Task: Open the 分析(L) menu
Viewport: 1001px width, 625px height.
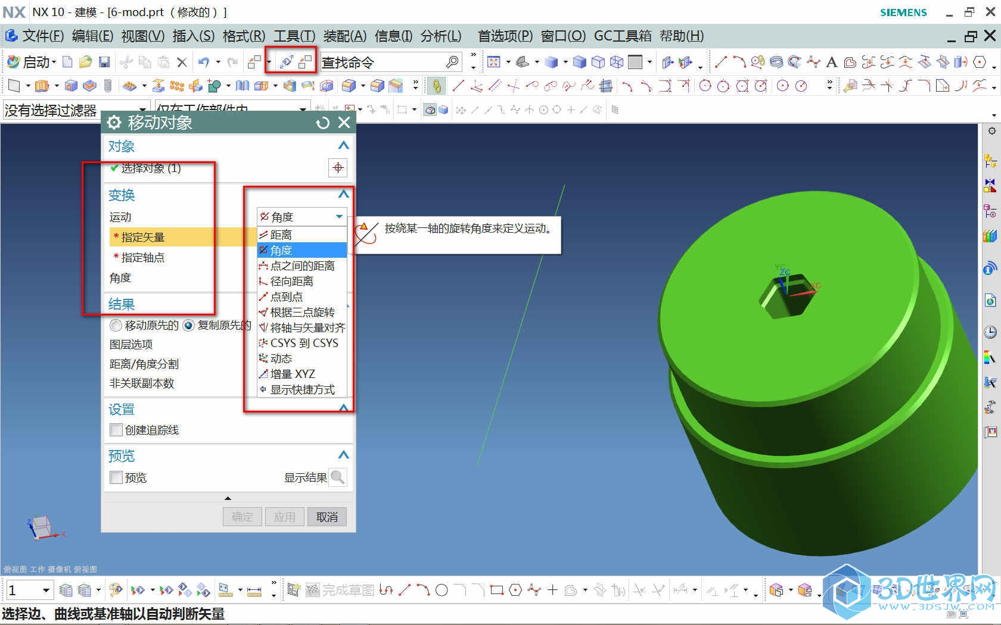Action: 441,36
